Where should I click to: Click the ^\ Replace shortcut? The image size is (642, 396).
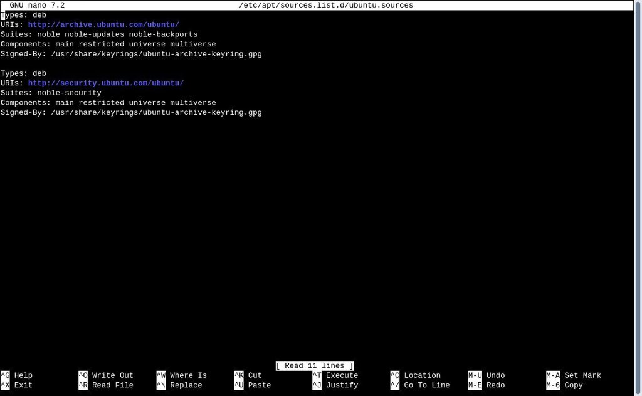[179, 385]
